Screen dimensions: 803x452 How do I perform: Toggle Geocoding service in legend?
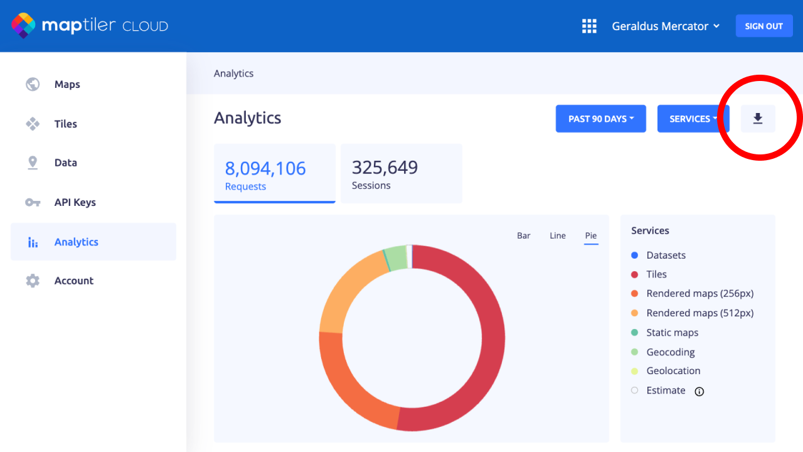(670, 352)
